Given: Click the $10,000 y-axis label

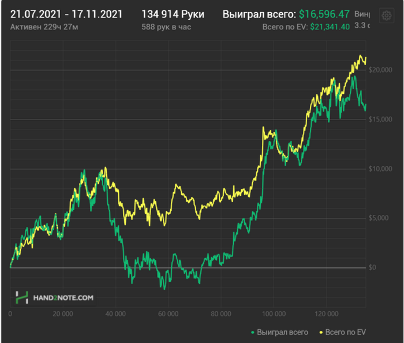Looking at the screenshot, I should pos(380,169).
